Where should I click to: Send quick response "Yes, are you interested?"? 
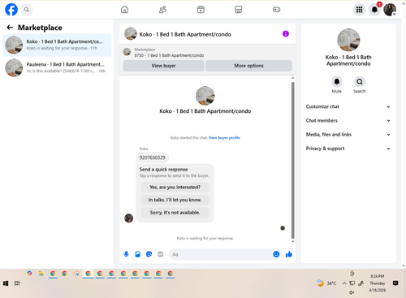click(x=175, y=188)
